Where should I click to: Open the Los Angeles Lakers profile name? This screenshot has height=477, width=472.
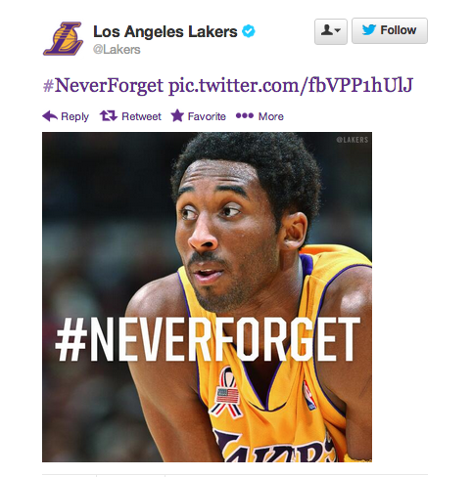click(x=165, y=31)
